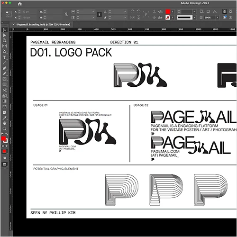
Task: Switch to Pagemail_Branding.indd document tab
Action: [43, 25]
